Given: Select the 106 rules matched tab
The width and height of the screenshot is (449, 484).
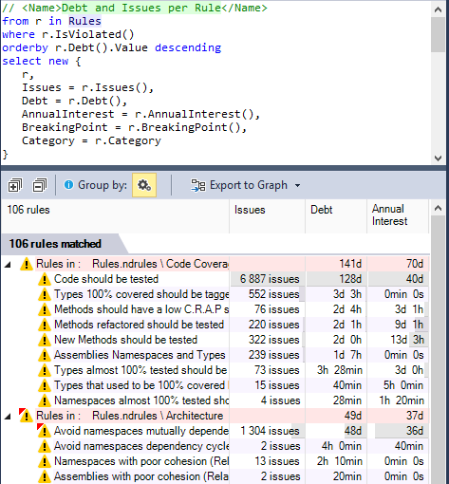Looking at the screenshot, I should 55,244.
